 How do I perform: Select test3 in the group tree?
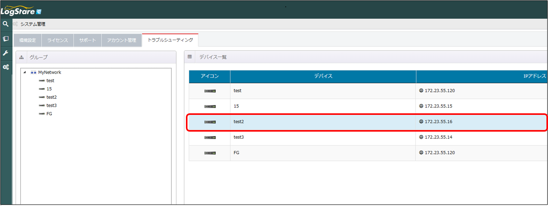click(x=51, y=106)
